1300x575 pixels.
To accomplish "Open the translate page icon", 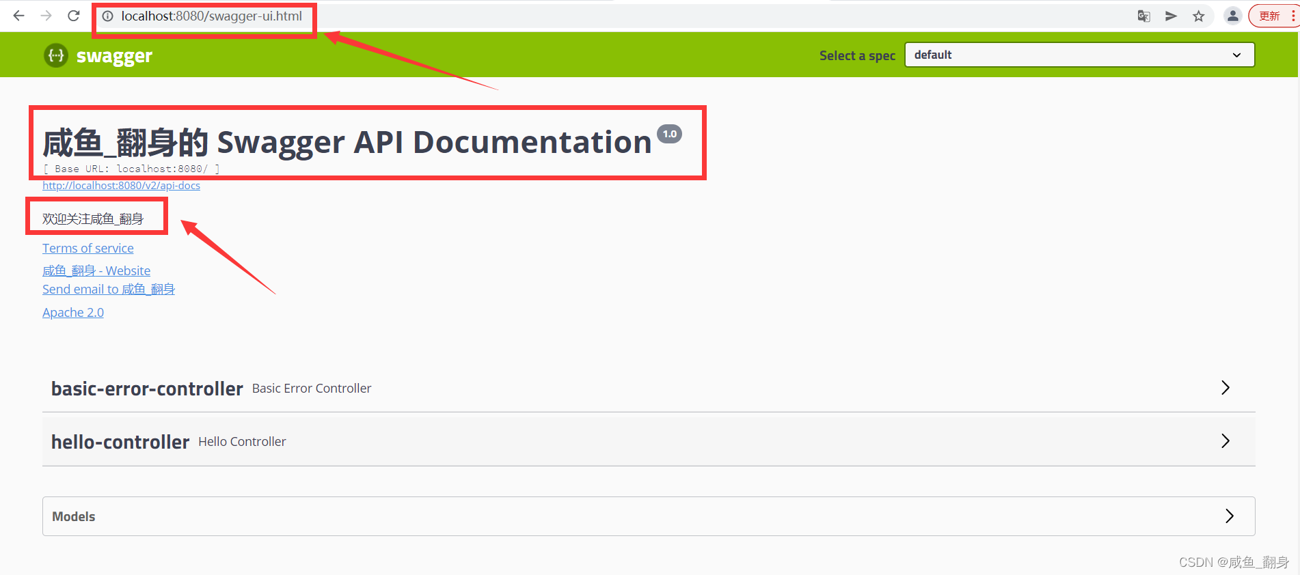I will pos(1144,16).
